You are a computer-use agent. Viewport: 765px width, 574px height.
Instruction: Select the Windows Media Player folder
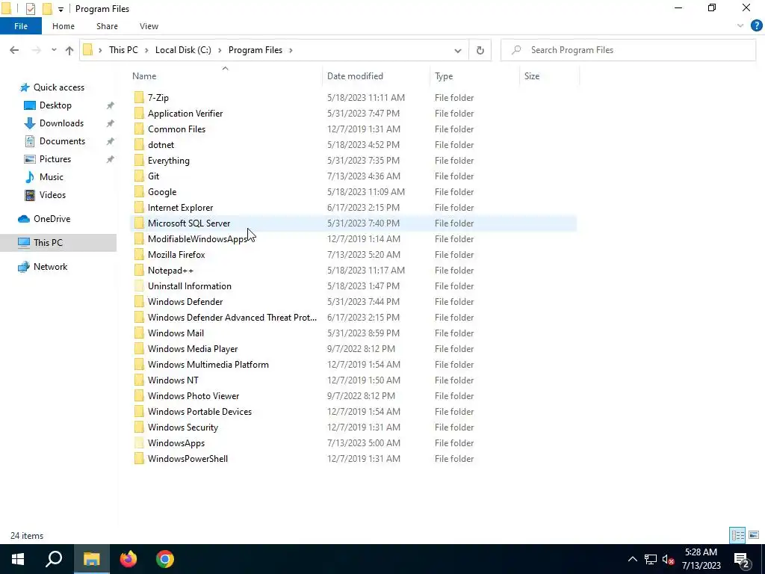(193, 349)
